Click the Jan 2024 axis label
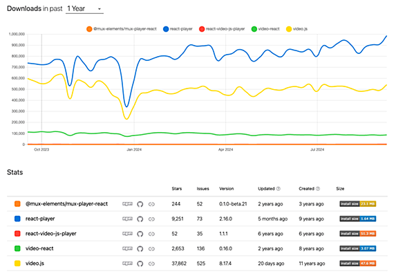This screenshot has height=278, width=405. [x=134, y=149]
